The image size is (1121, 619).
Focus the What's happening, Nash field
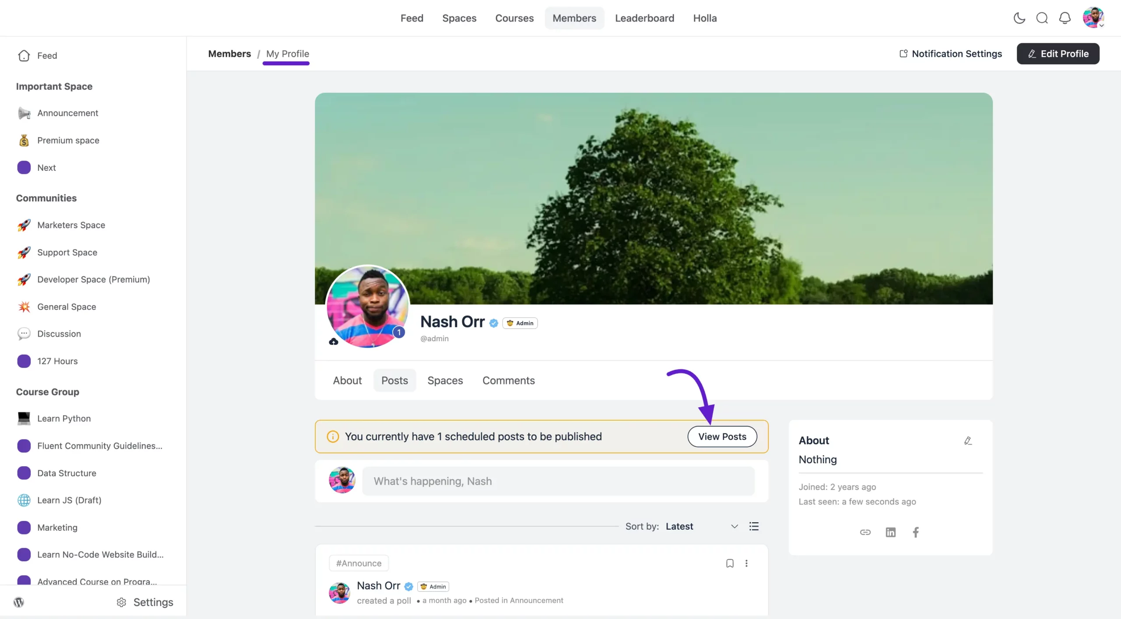tap(558, 481)
